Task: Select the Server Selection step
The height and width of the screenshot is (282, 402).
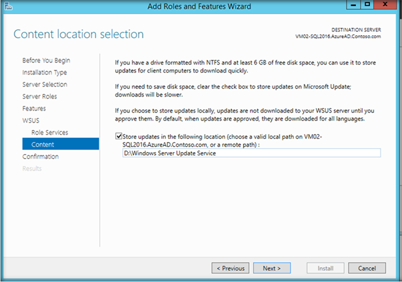Action: click(x=45, y=85)
